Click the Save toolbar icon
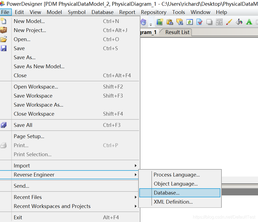The width and height of the screenshot is (258, 222). [4, 48]
